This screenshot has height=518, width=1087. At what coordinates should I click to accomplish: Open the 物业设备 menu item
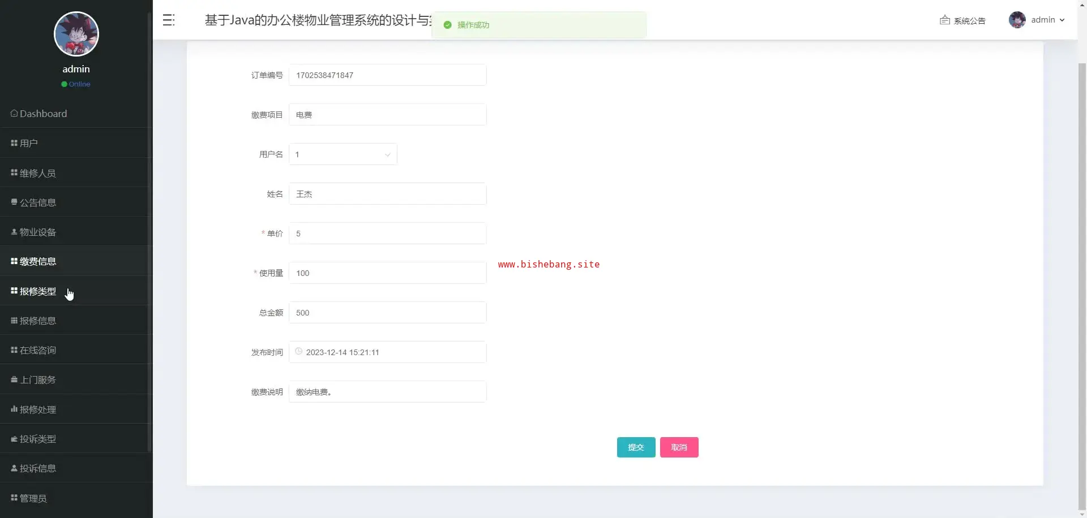pyautogui.click(x=76, y=232)
